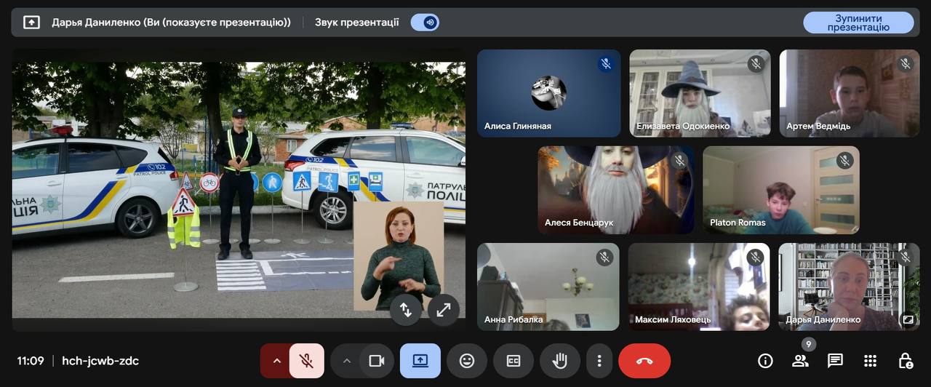Open the meeting details info icon
The height and width of the screenshot is (387, 931).
pos(765,361)
